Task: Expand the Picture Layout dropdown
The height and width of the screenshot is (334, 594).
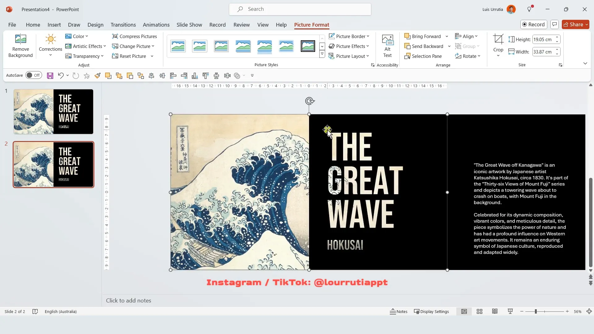Action: [349, 56]
